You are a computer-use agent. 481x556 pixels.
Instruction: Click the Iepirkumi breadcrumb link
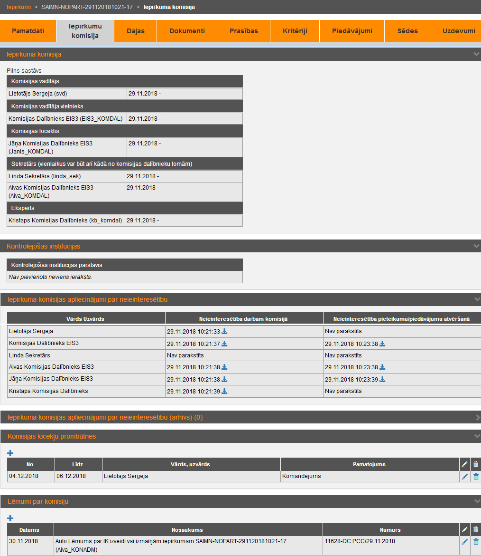(19, 7)
